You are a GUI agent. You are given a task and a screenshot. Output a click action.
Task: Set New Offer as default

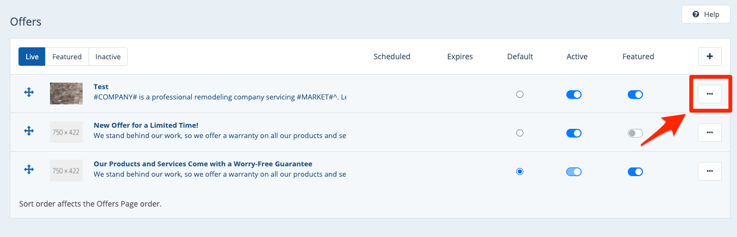pos(520,133)
